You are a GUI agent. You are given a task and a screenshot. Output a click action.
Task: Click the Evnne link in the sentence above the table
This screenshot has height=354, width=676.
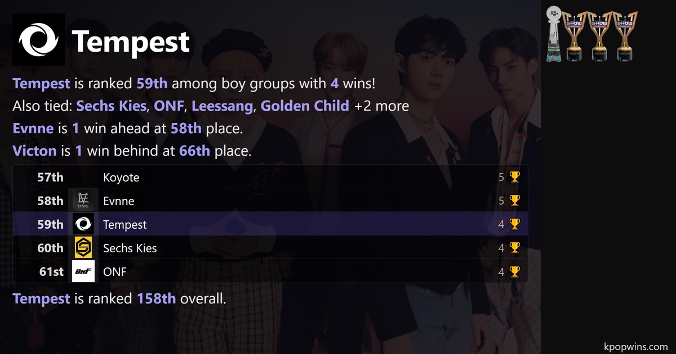click(33, 128)
